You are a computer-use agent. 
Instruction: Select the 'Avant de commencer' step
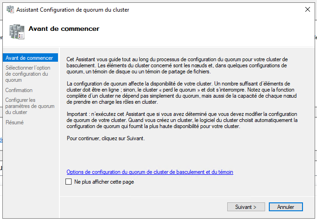[x=30, y=58]
